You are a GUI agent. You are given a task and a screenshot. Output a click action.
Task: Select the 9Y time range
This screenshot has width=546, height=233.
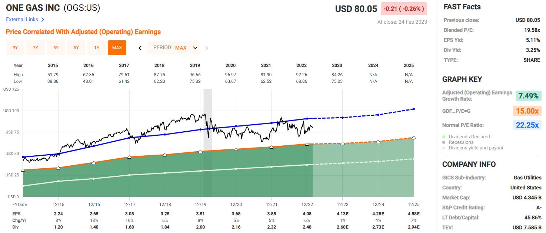tap(15, 48)
